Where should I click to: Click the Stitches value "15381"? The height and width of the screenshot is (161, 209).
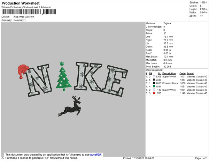(x=203, y=2)
